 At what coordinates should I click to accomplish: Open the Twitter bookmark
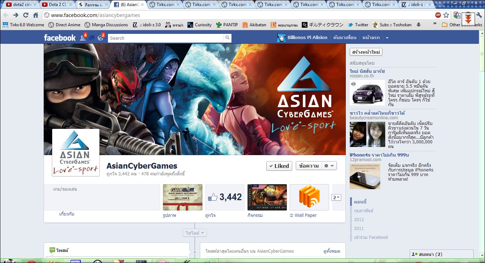[x=358, y=25]
